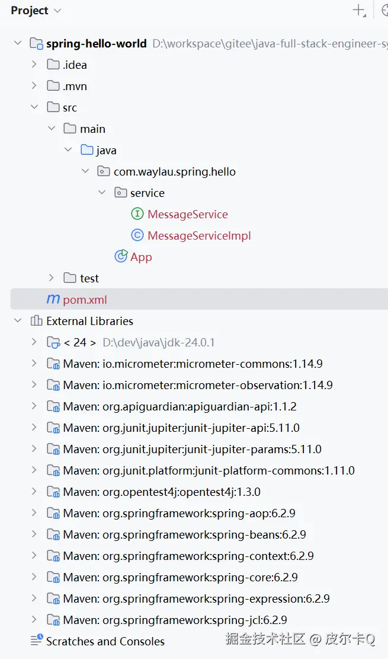The image size is (388, 659).
Task: Collapse the External Libraries node
Action: click(x=18, y=321)
